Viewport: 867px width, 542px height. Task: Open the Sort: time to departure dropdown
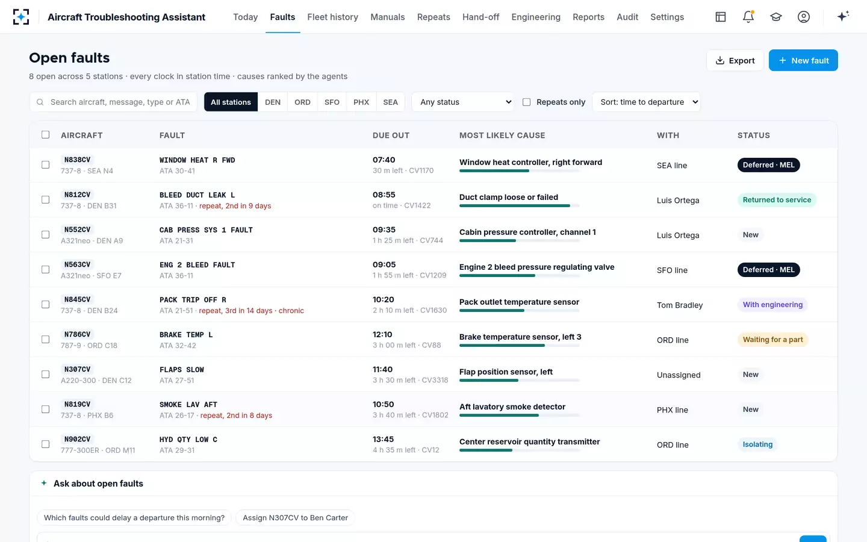pos(646,102)
